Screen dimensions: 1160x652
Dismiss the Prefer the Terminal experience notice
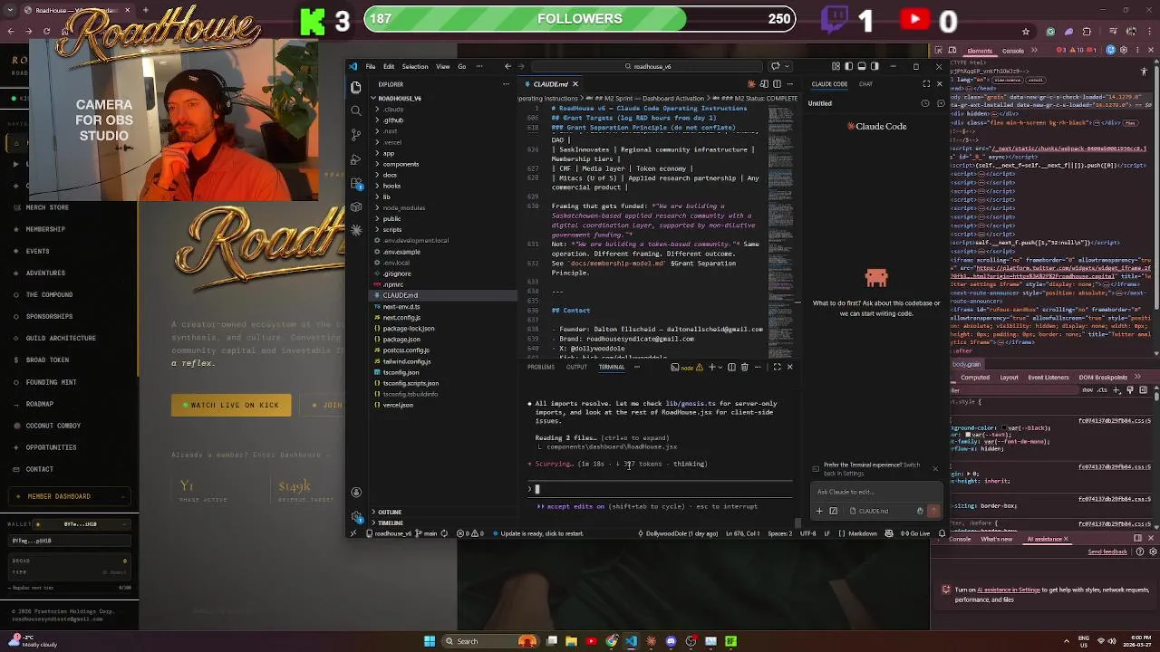pyautogui.click(x=935, y=468)
